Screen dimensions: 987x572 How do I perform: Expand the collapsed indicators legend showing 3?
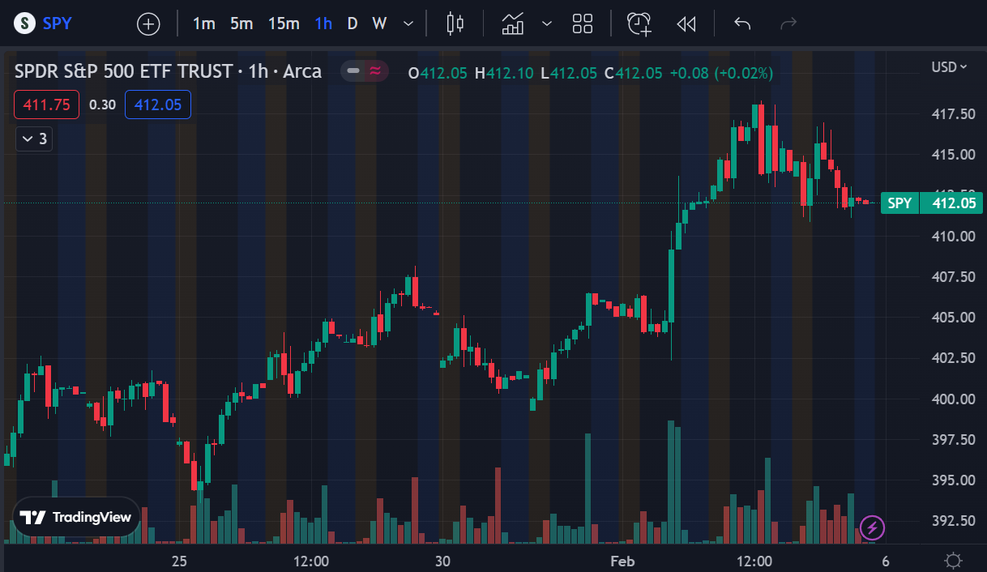tap(34, 139)
